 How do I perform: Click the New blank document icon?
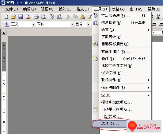[x=6, y=17]
